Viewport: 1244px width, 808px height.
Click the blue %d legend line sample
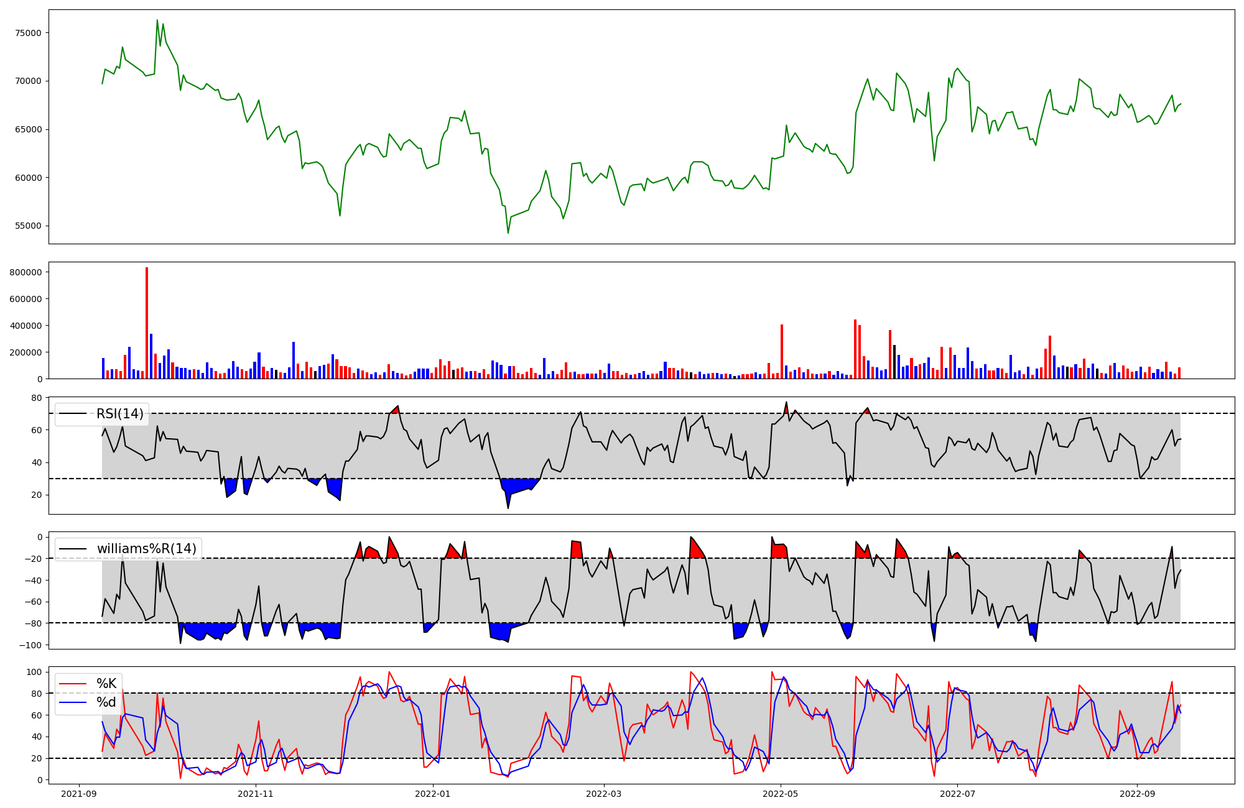coord(73,702)
